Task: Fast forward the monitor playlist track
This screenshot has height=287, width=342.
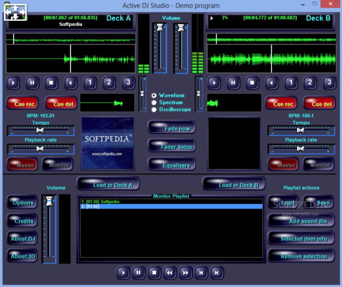Action: [x=186, y=272]
